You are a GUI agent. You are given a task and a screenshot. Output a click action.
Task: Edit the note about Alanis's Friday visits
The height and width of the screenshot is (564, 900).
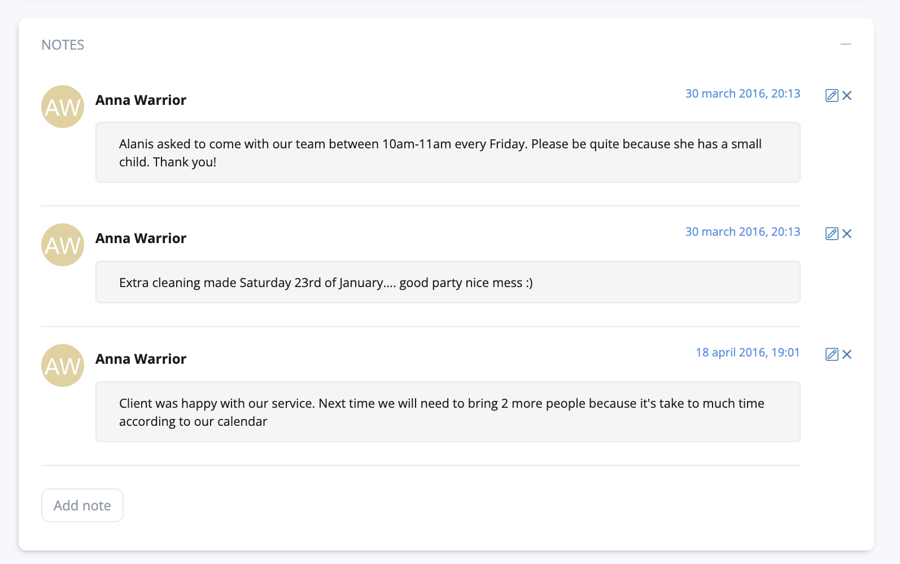[x=831, y=95]
